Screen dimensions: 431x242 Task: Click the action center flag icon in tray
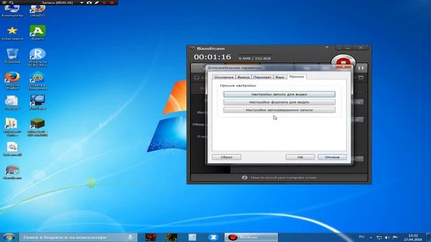[395, 237]
